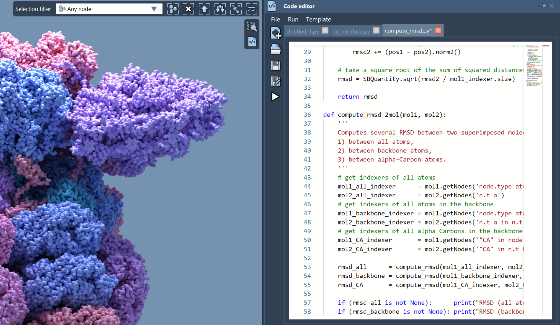Click the deselect-all icon with X
The width and height of the screenshot is (560, 325).
coord(188,9)
